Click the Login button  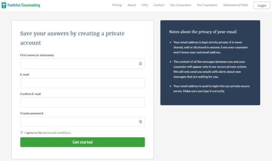(262, 5)
